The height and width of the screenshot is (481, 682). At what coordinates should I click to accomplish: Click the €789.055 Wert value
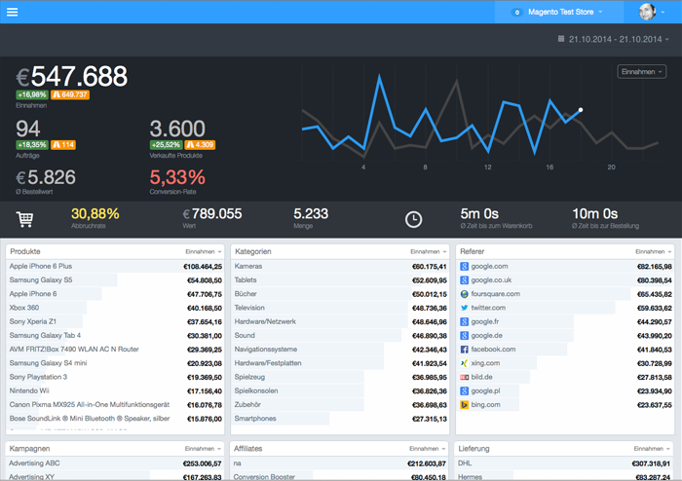212,214
